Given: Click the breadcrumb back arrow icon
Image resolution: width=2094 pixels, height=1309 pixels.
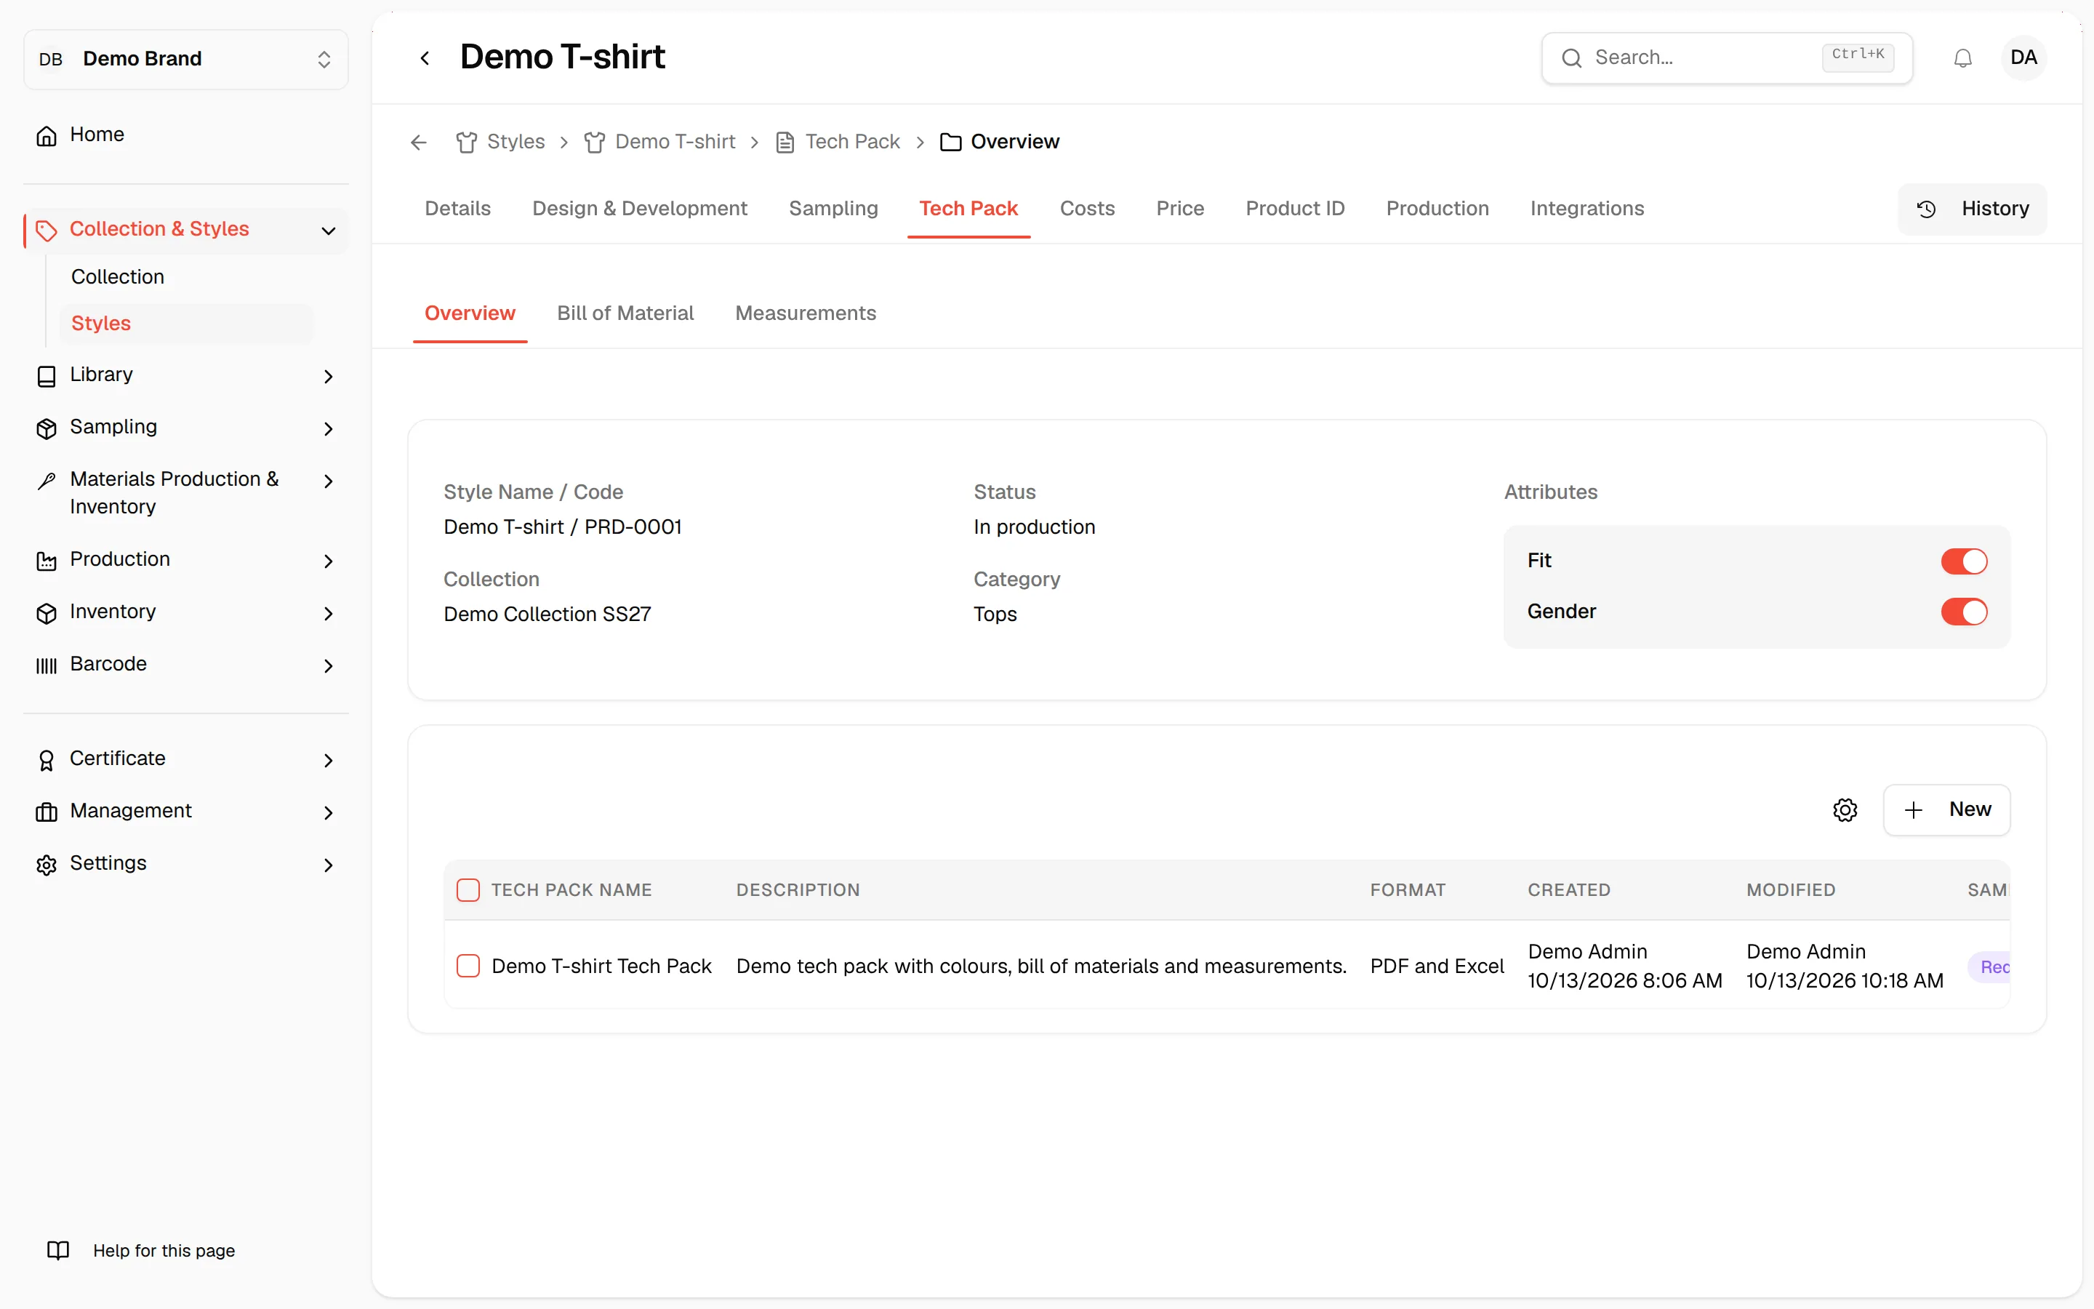Looking at the screenshot, I should pyautogui.click(x=419, y=142).
